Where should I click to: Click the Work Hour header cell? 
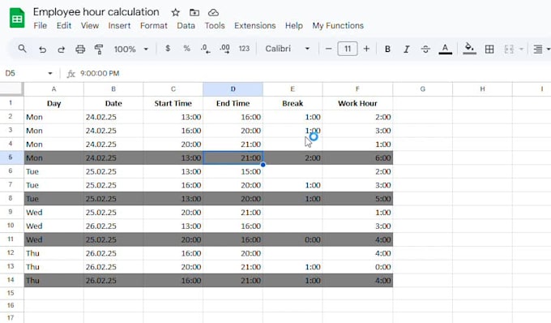357,103
